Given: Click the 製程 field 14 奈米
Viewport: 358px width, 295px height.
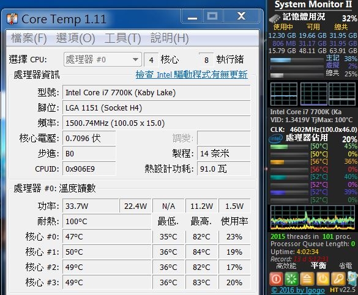Looking at the screenshot, I should [224, 153].
